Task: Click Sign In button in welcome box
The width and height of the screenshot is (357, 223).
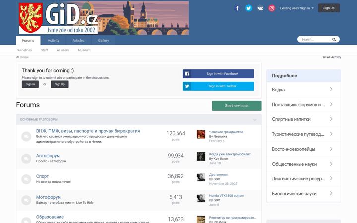Action: coord(30,84)
